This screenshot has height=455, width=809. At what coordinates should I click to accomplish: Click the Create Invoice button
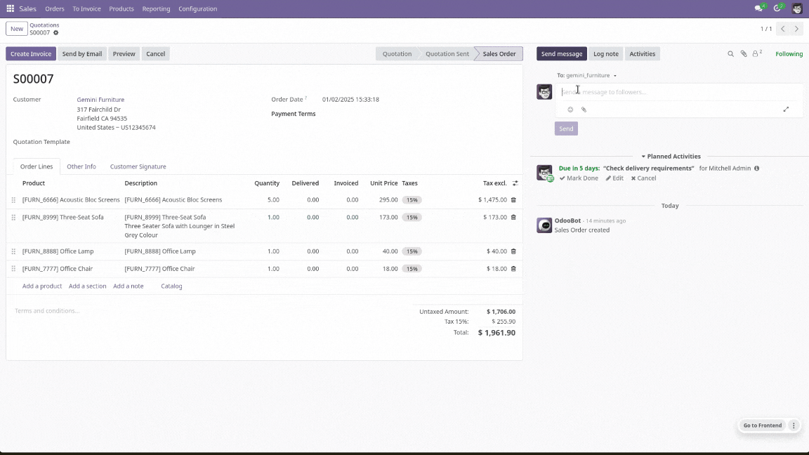point(31,53)
